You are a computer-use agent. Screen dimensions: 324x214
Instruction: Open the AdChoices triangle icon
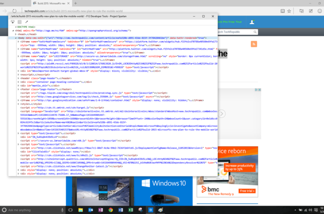click(x=256, y=90)
